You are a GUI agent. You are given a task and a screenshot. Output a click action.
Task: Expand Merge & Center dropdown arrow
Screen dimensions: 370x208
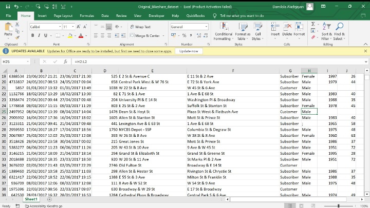point(163,35)
